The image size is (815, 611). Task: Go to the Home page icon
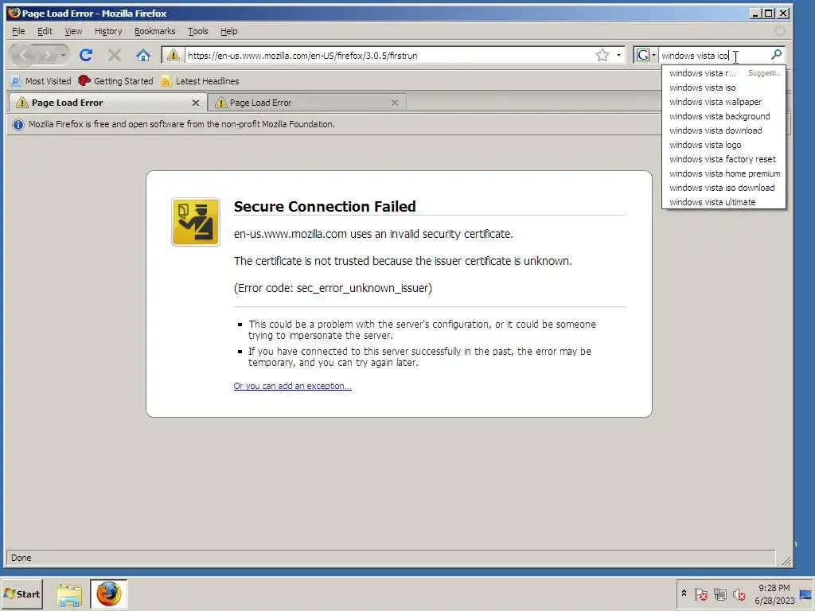[x=143, y=55]
